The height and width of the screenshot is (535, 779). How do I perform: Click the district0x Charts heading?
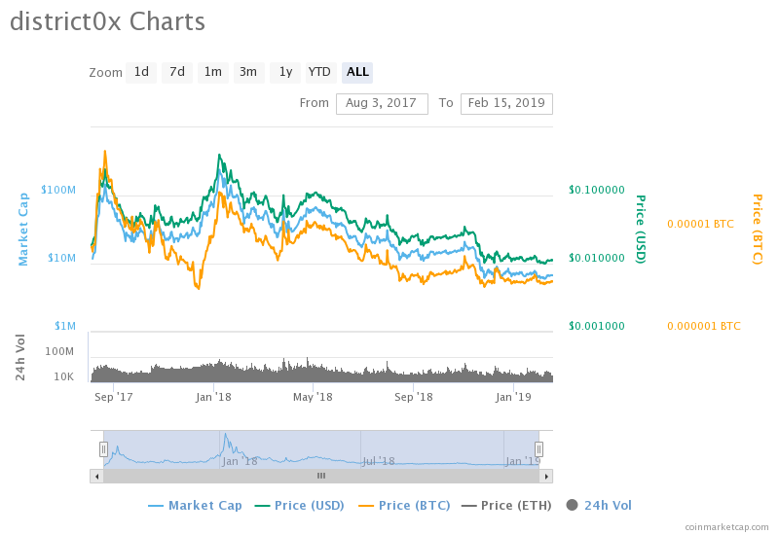point(107,21)
